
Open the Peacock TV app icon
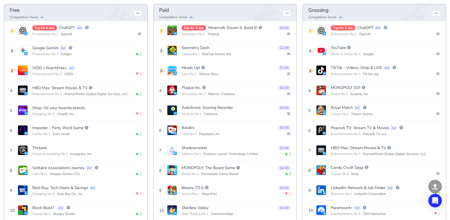[321, 130]
